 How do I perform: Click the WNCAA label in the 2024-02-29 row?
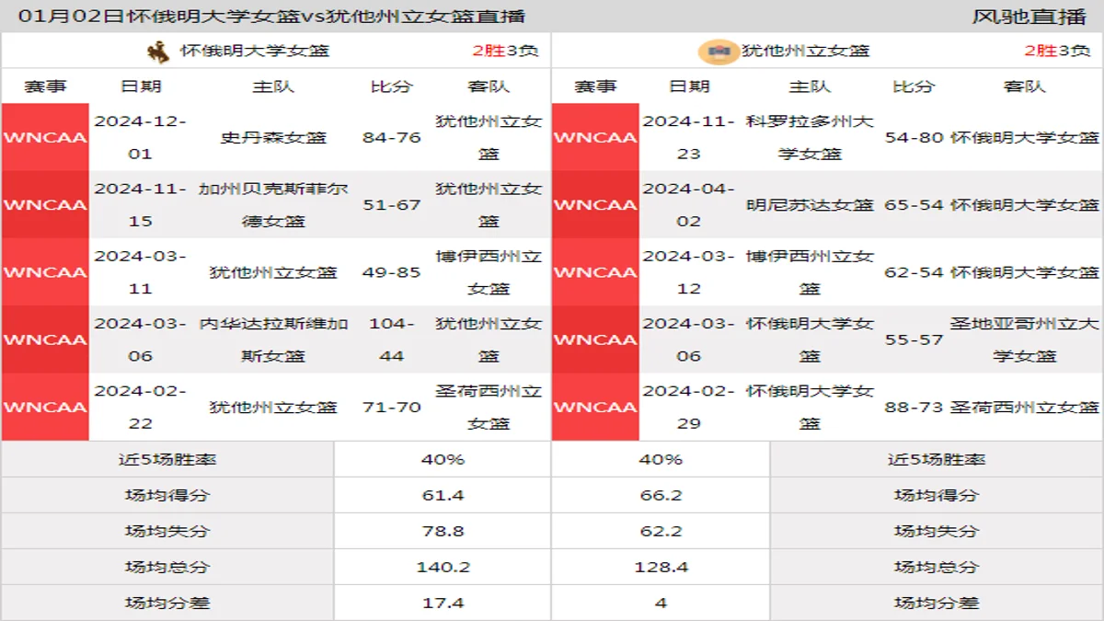pyautogui.click(x=595, y=407)
